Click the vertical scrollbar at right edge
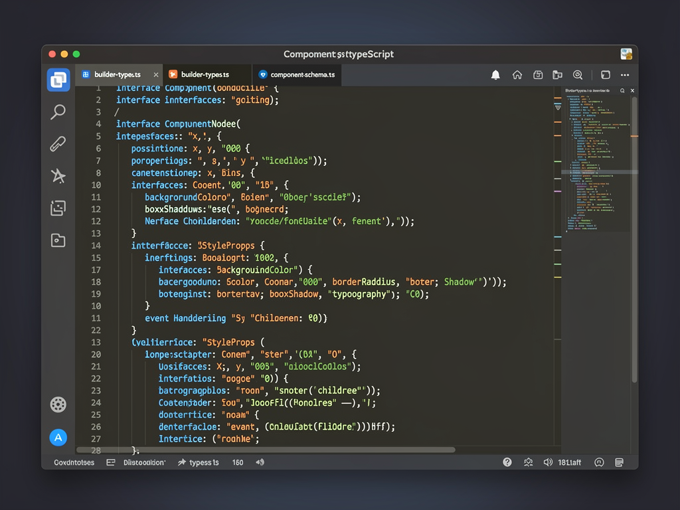The height and width of the screenshot is (510, 680). [x=634, y=240]
